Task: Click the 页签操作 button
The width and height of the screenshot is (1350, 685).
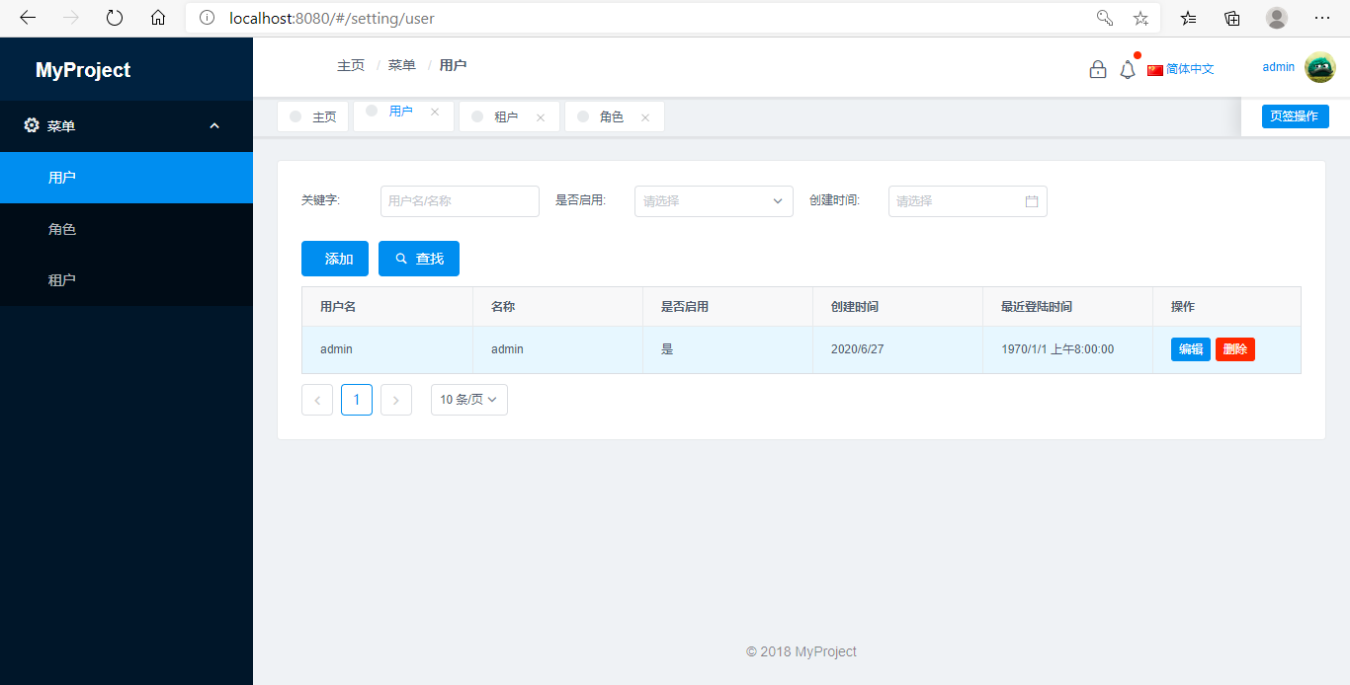Action: click(1295, 116)
